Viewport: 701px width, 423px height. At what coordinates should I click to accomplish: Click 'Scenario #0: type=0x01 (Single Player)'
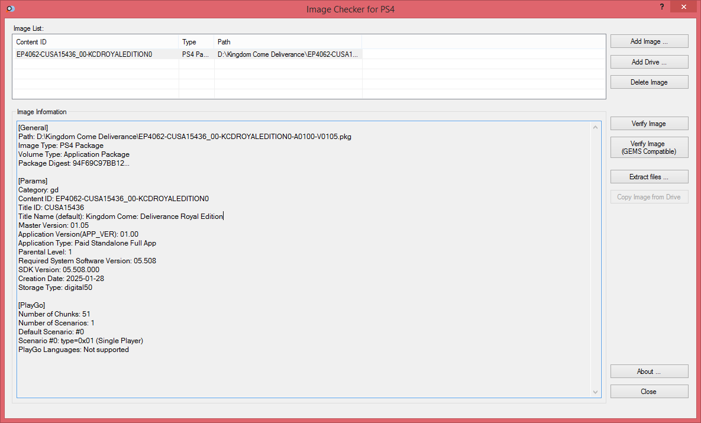pyautogui.click(x=81, y=341)
